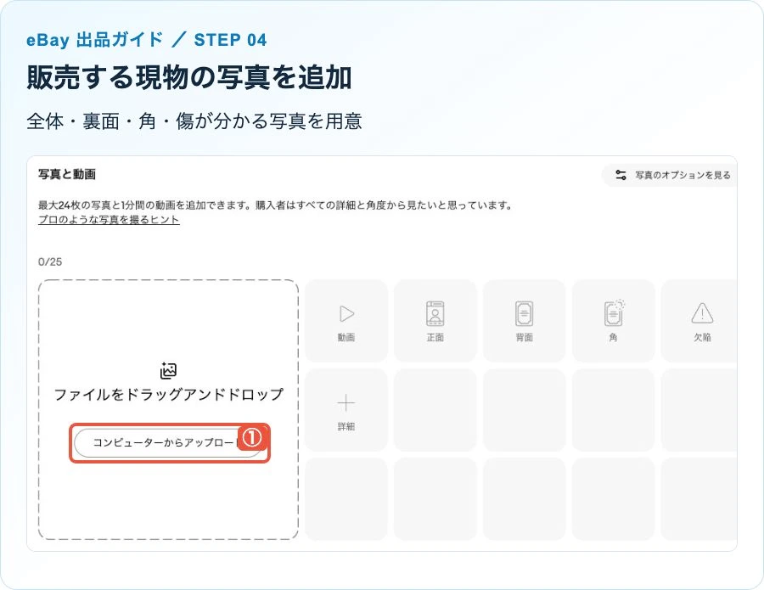Click the image icon above drag-and-drop text
764x590 pixels.
[x=169, y=371]
